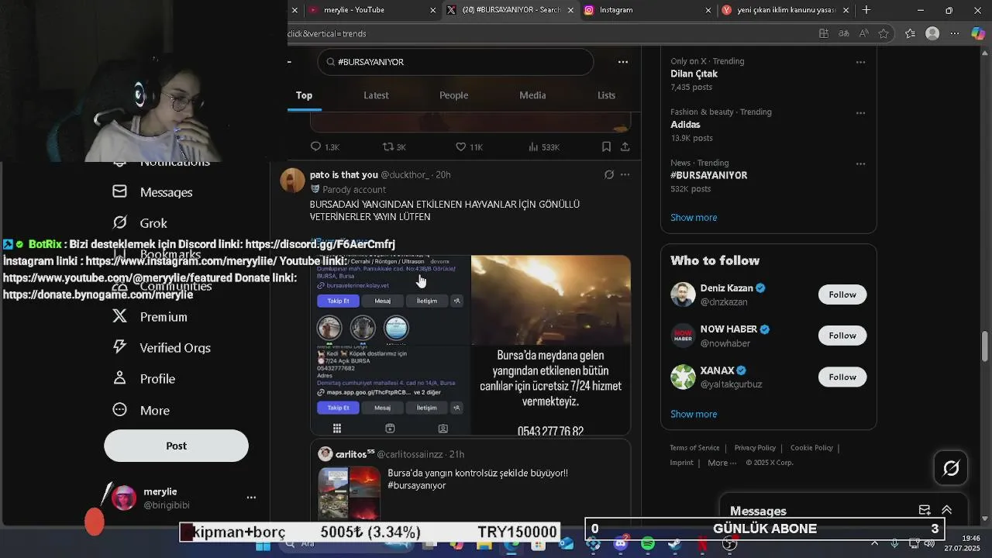Viewport: 992px width, 558px height.
Task: Click the browser address bar URL
Action: (327, 33)
